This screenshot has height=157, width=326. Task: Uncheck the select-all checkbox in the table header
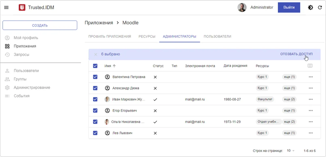pos(95,66)
